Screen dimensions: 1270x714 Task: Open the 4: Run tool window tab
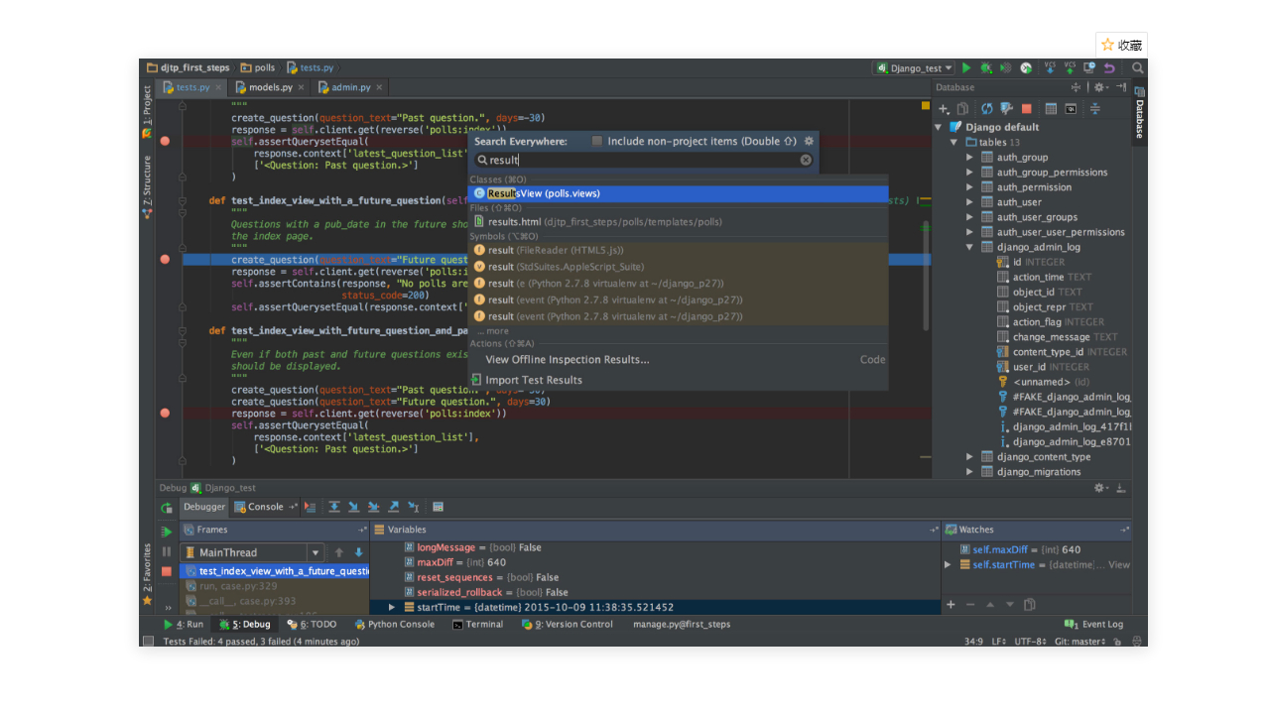click(x=184, y=625)
